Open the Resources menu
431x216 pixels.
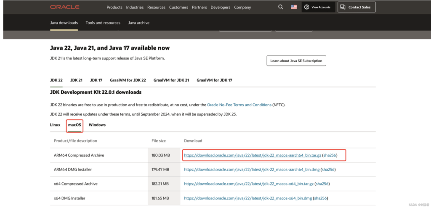tap(156, 8)
